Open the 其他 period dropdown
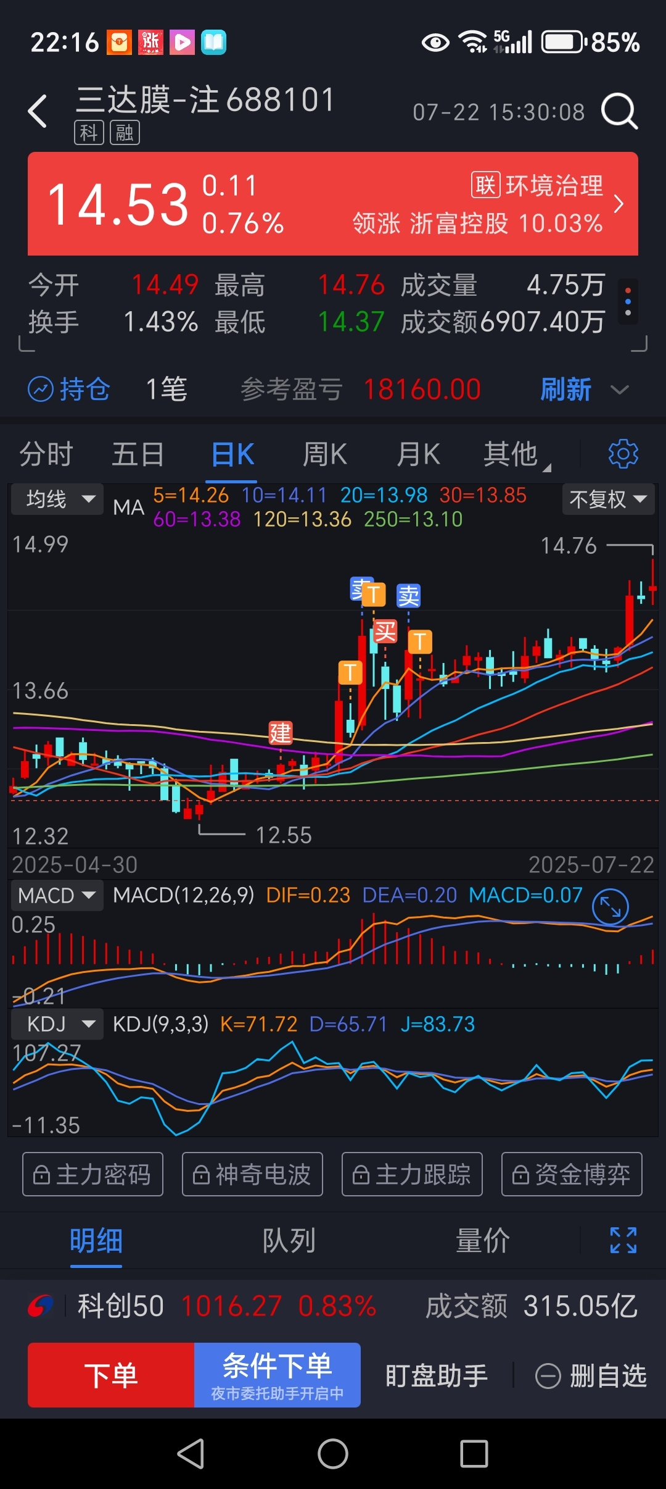The width and height of the screenshot is (666, 1489). click(517, 454)
